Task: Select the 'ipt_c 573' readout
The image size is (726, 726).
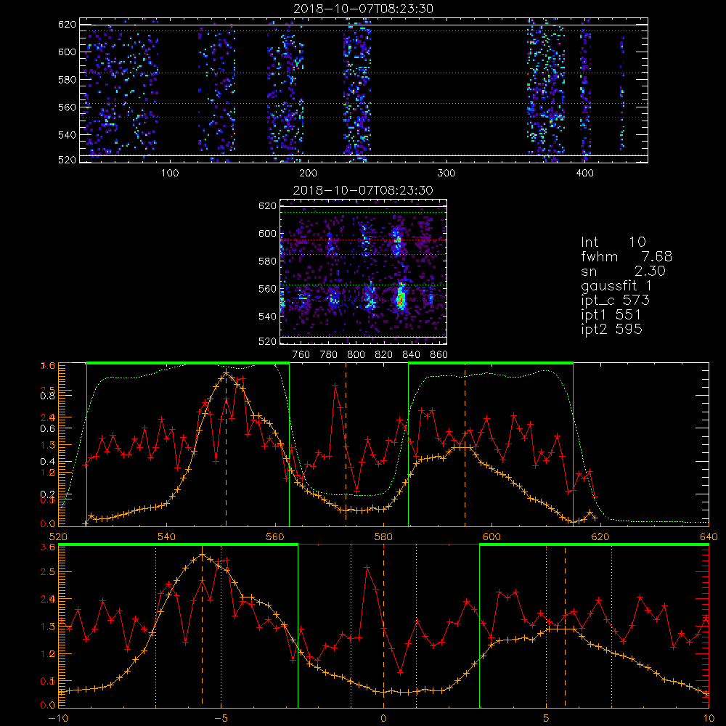Action: [x=616, y=300]
